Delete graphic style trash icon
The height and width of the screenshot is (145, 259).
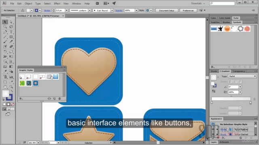coord(59,99)
